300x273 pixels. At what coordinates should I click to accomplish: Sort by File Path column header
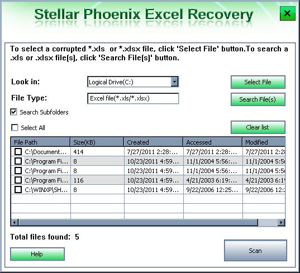tap(41, 142)
